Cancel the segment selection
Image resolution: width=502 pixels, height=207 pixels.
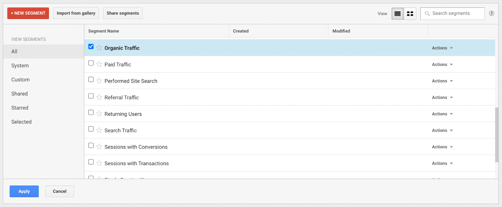pyautogui.click(x=60, y=191)
